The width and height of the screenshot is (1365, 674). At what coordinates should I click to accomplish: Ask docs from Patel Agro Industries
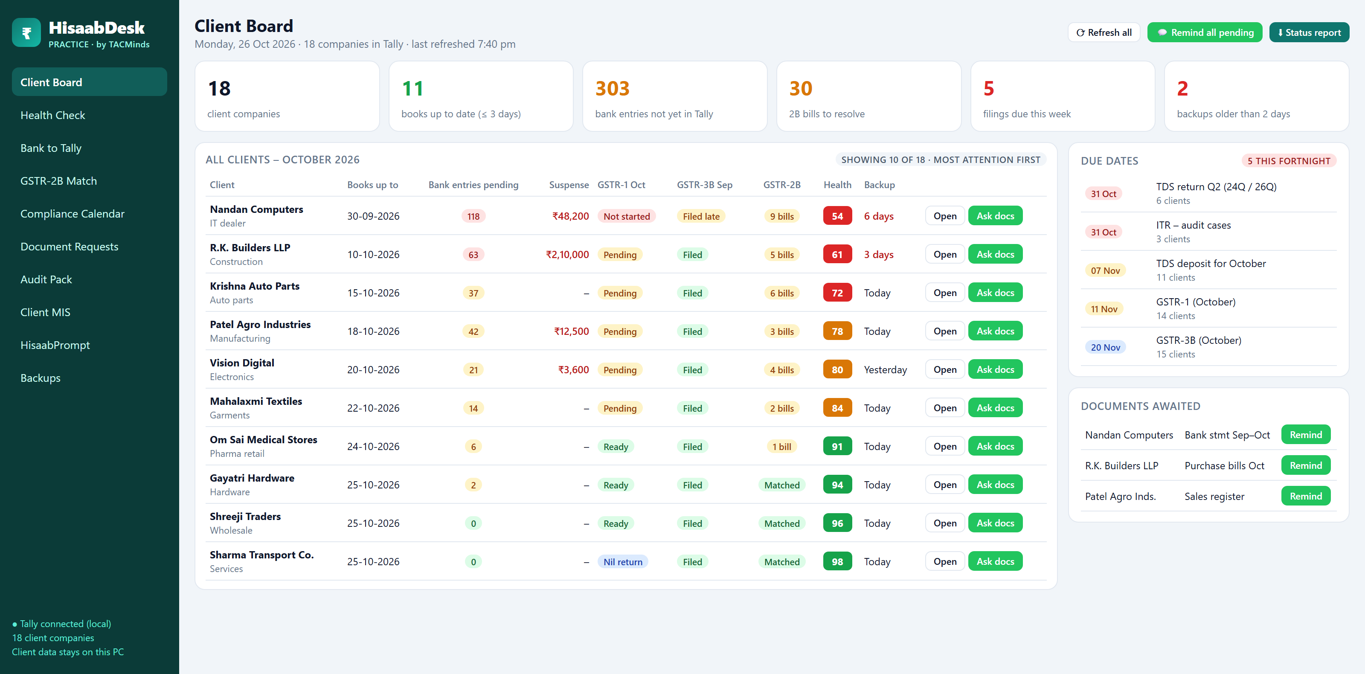point(995,331)
